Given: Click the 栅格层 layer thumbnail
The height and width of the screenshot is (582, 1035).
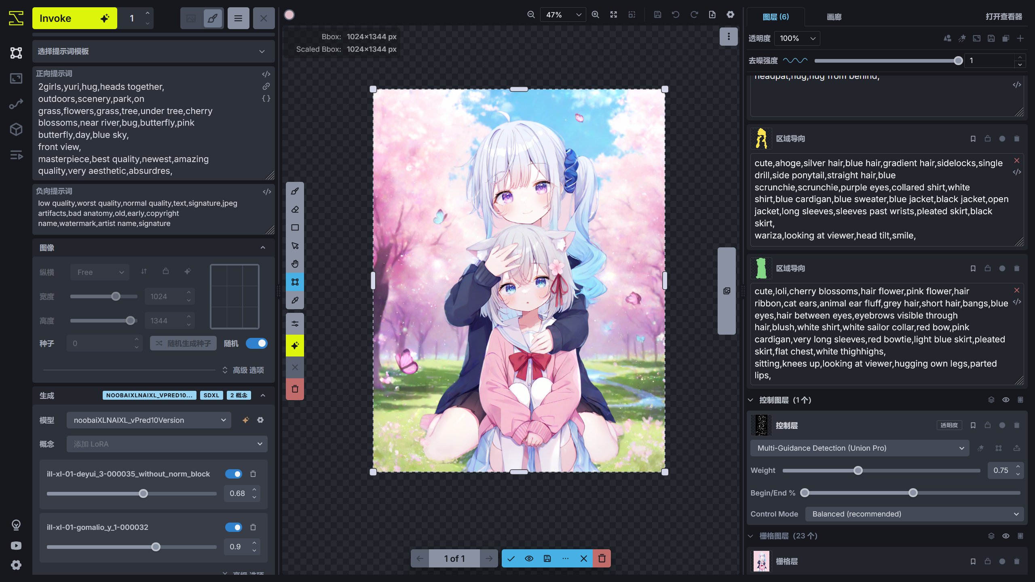Looking at the screenshot, I should click(760, 561).
